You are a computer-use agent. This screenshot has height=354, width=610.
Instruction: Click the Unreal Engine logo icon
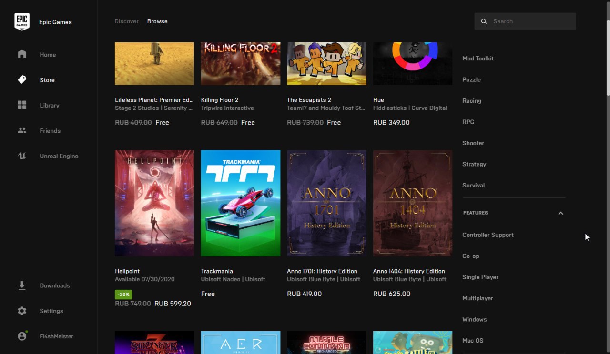point(22,156)
